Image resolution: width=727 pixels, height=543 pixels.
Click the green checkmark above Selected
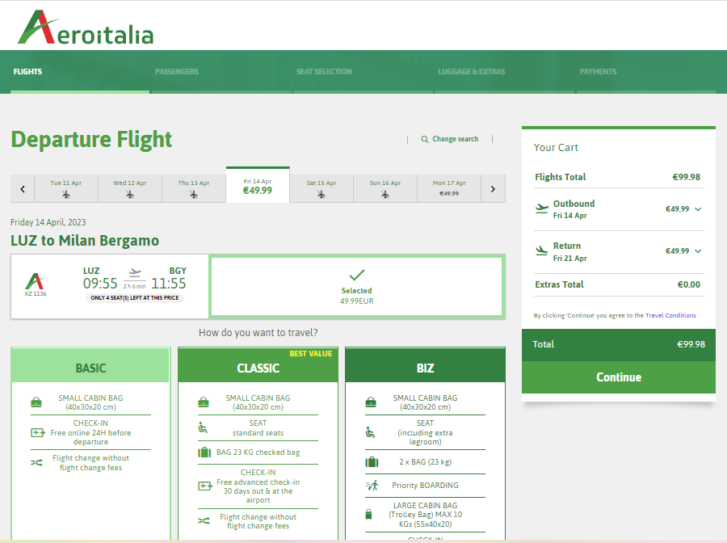[356, 275]
